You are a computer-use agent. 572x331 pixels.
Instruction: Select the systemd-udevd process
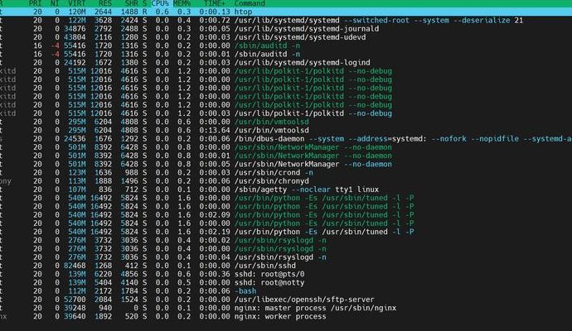pos(286,37)
